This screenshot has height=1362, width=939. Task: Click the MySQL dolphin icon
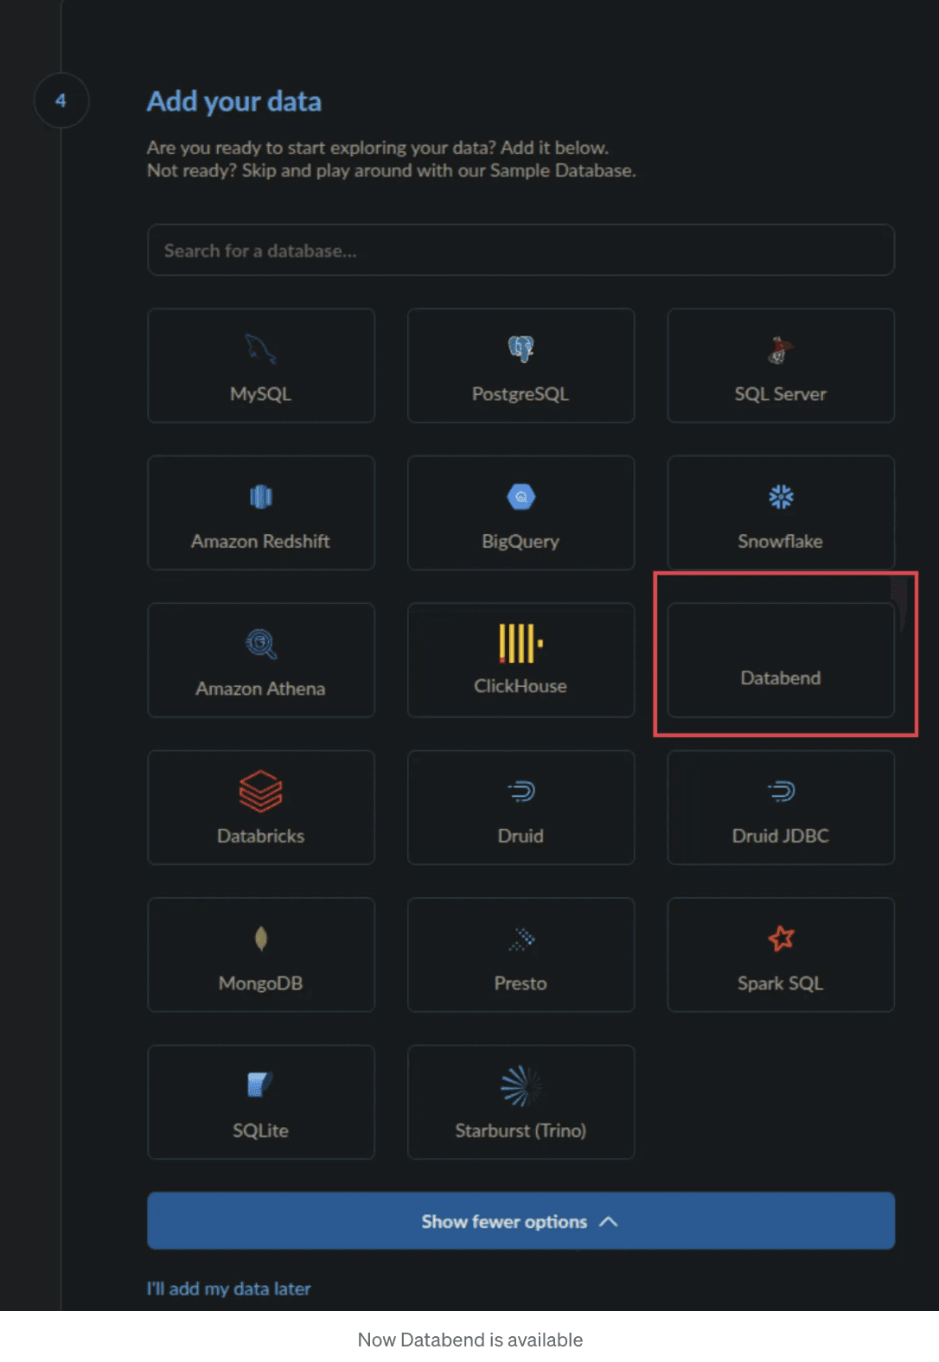coord(260,349)
